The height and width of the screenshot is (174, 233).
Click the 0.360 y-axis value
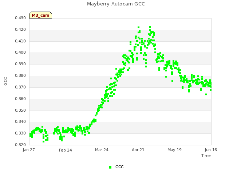click(x=20, y=99)
